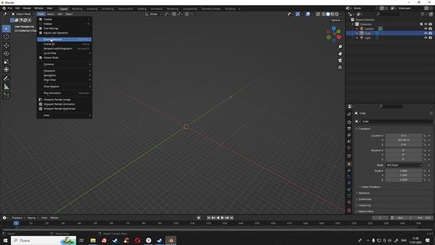Select the Cursor tool in toolbar
Image resolution: width=435 pixels, height=245 pixels.
tap(6, 37)
